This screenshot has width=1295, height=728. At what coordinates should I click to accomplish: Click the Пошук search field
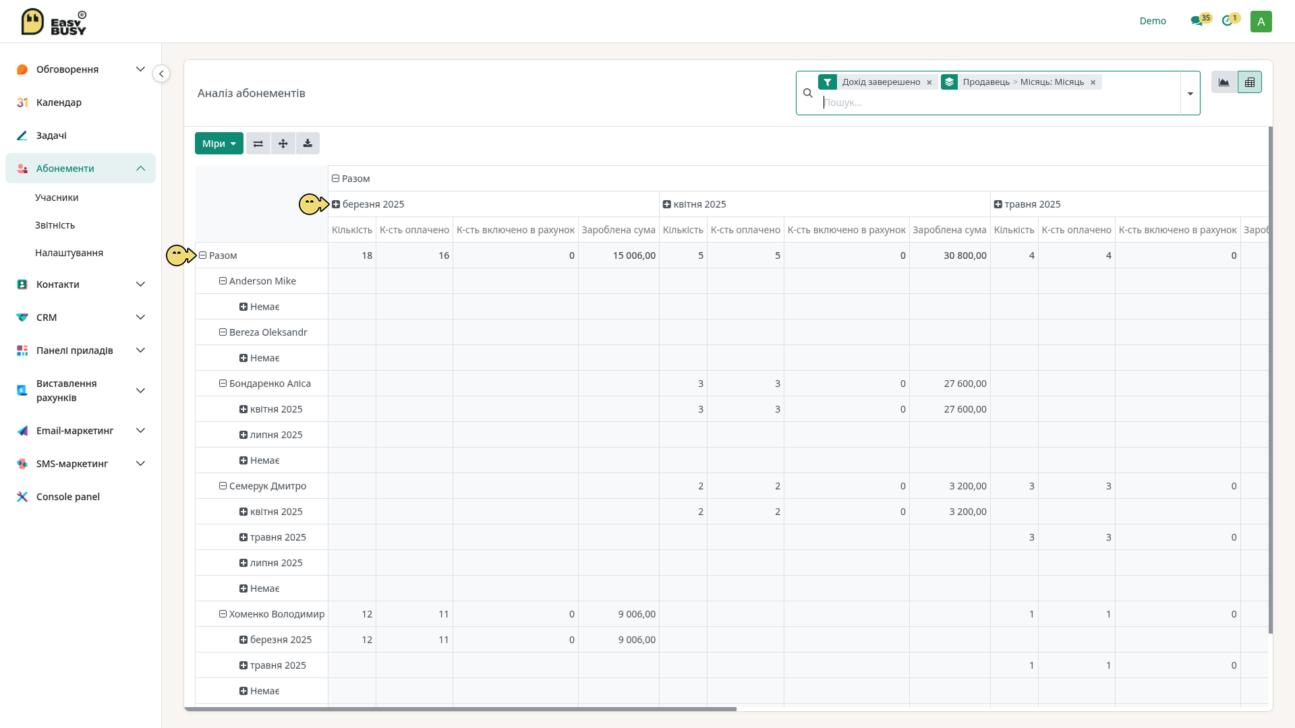click(1000, 102)
